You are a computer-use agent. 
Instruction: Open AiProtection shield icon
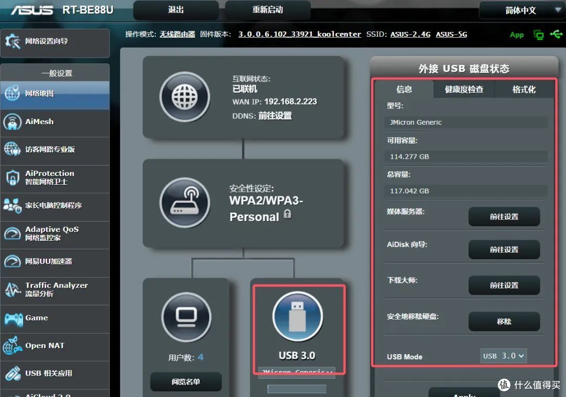pyautogui.click(x=13, y=178)
